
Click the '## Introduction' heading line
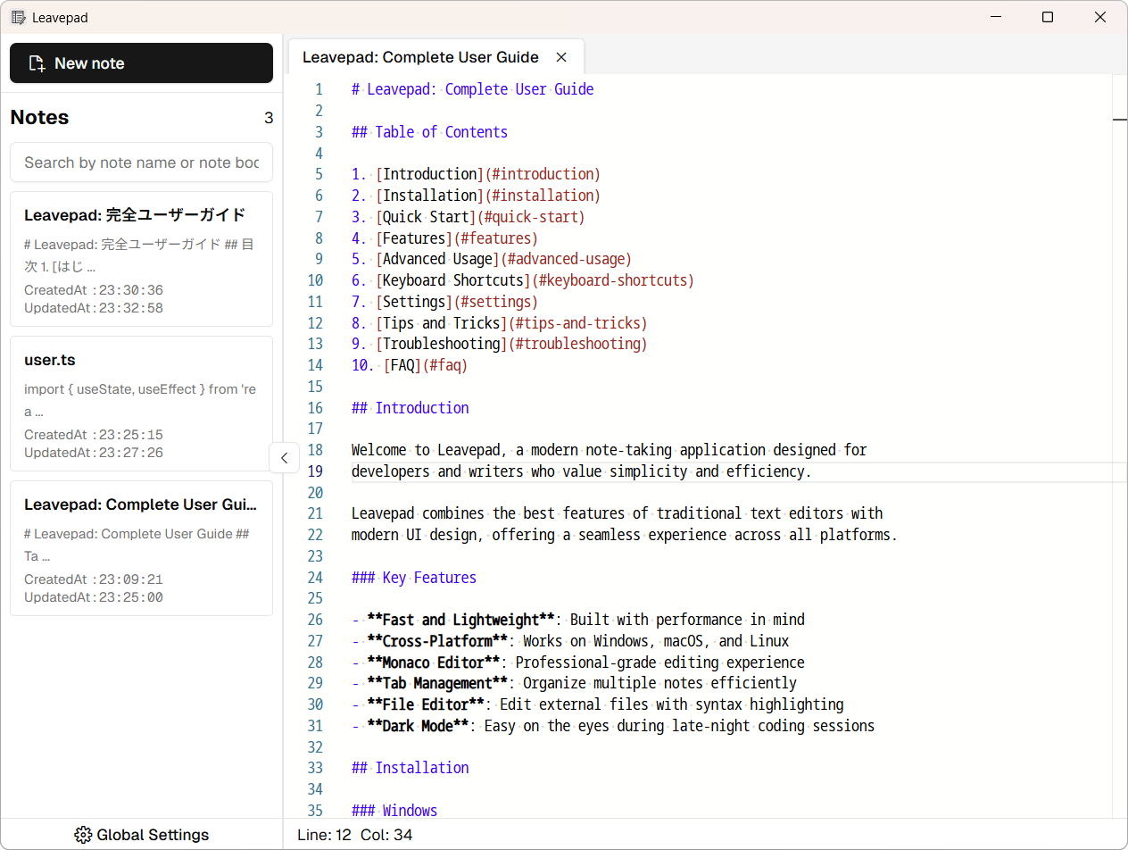click(410, 408)
